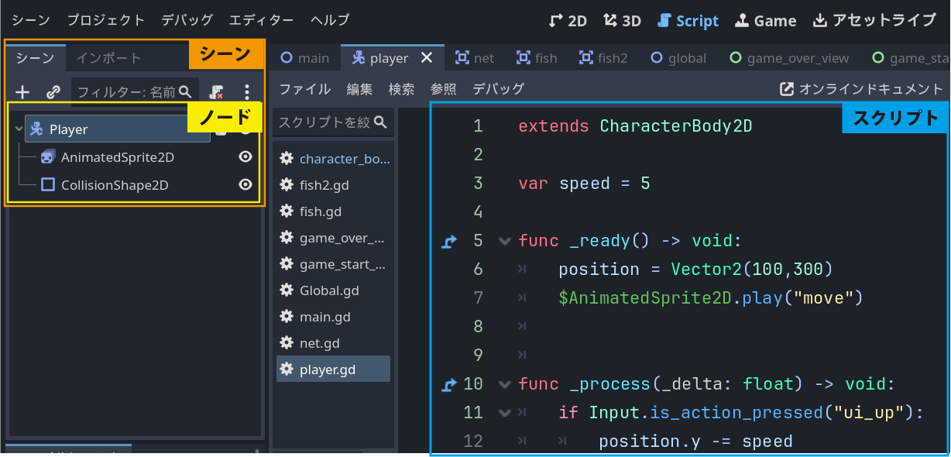Add a new child node with the plus icon

23,92
